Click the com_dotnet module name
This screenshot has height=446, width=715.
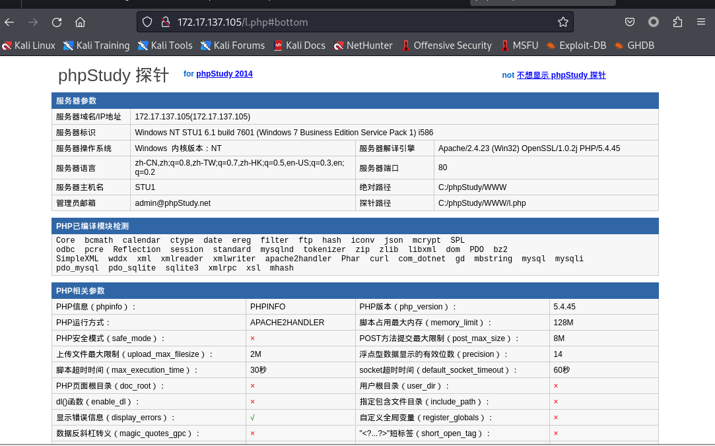pyautogui.click(x=422, y=259)
